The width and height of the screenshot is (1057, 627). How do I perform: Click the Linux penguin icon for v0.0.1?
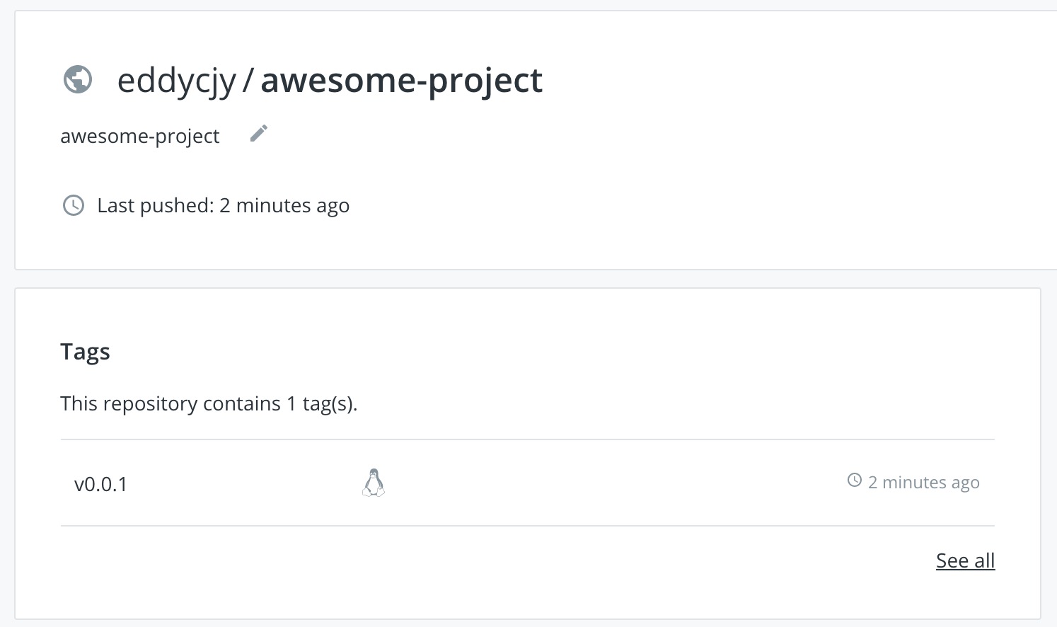pyautogui.click(x=374, y=483)
